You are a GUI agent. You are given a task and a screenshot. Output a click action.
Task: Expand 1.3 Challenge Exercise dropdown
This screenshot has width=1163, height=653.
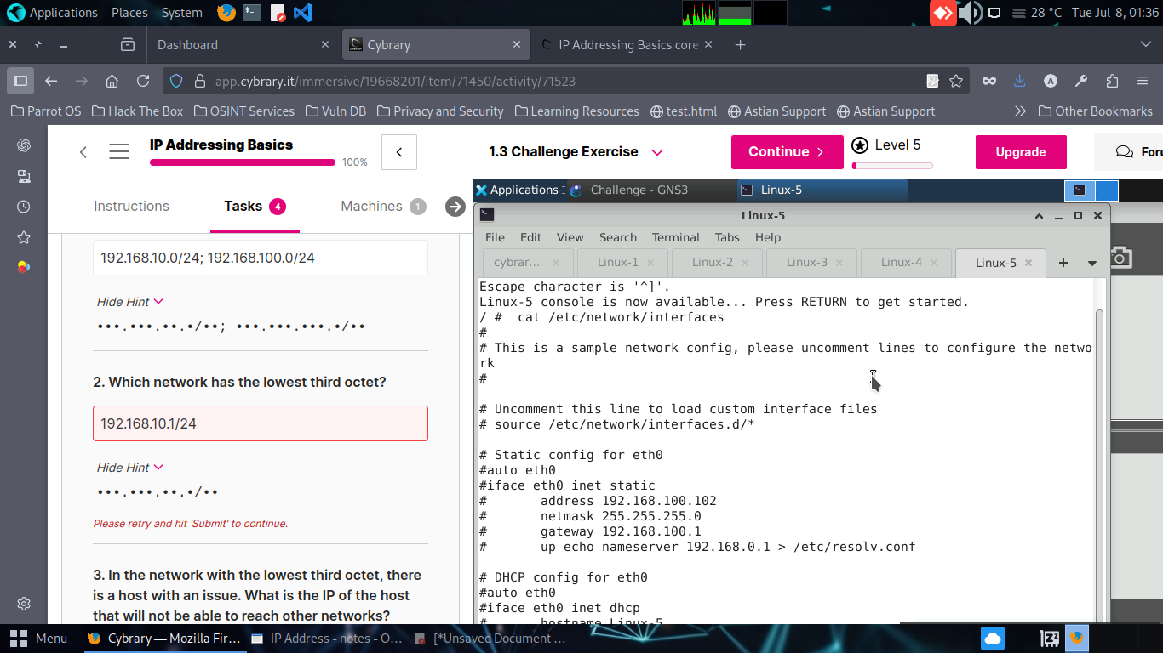pyautogui.click(x=656, y=152)
